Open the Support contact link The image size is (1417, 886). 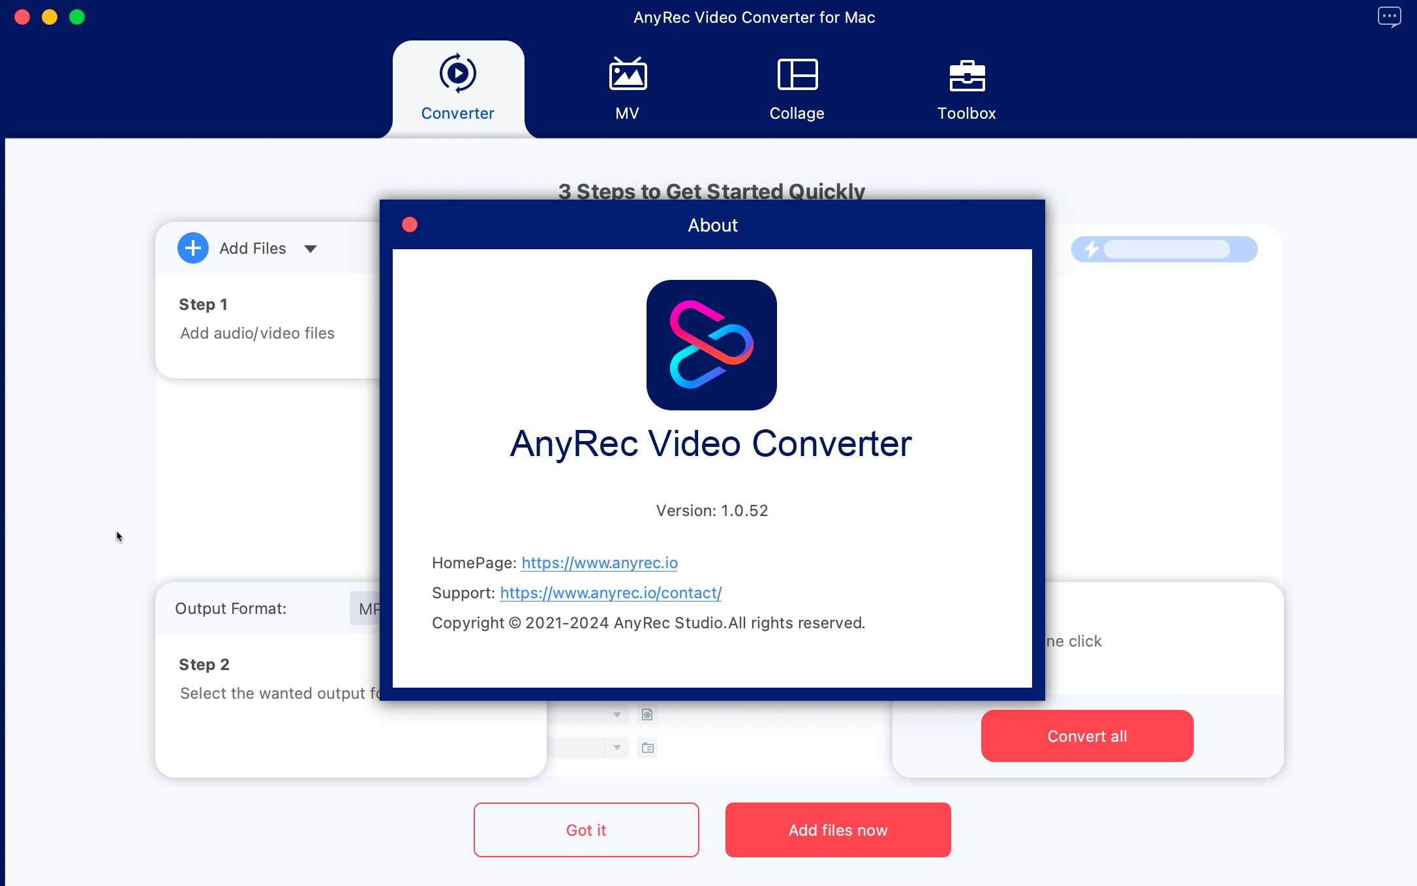tap(611, 592)
